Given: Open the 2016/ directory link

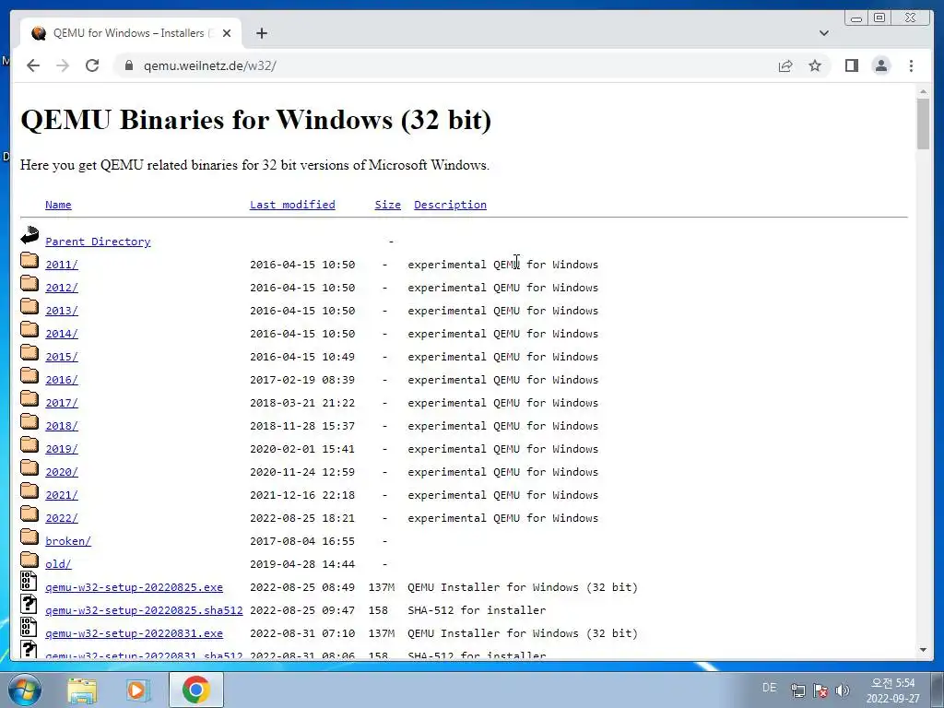Looking at the screenshot, I should (x=62, y=380).
